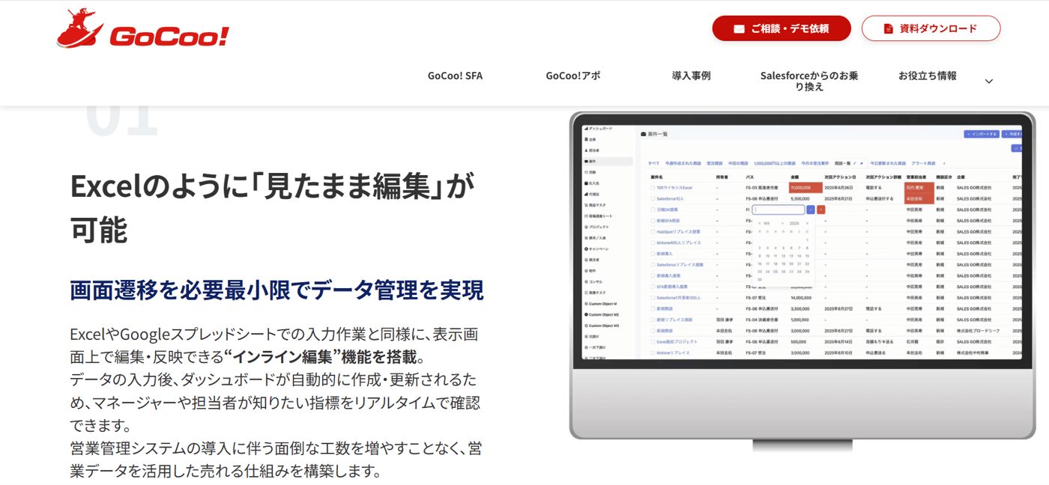Open the ご相談・デモ依頼 request button
Image resolution: width=1049 pixels, height=485 pixels.
[x=782, y=28]
